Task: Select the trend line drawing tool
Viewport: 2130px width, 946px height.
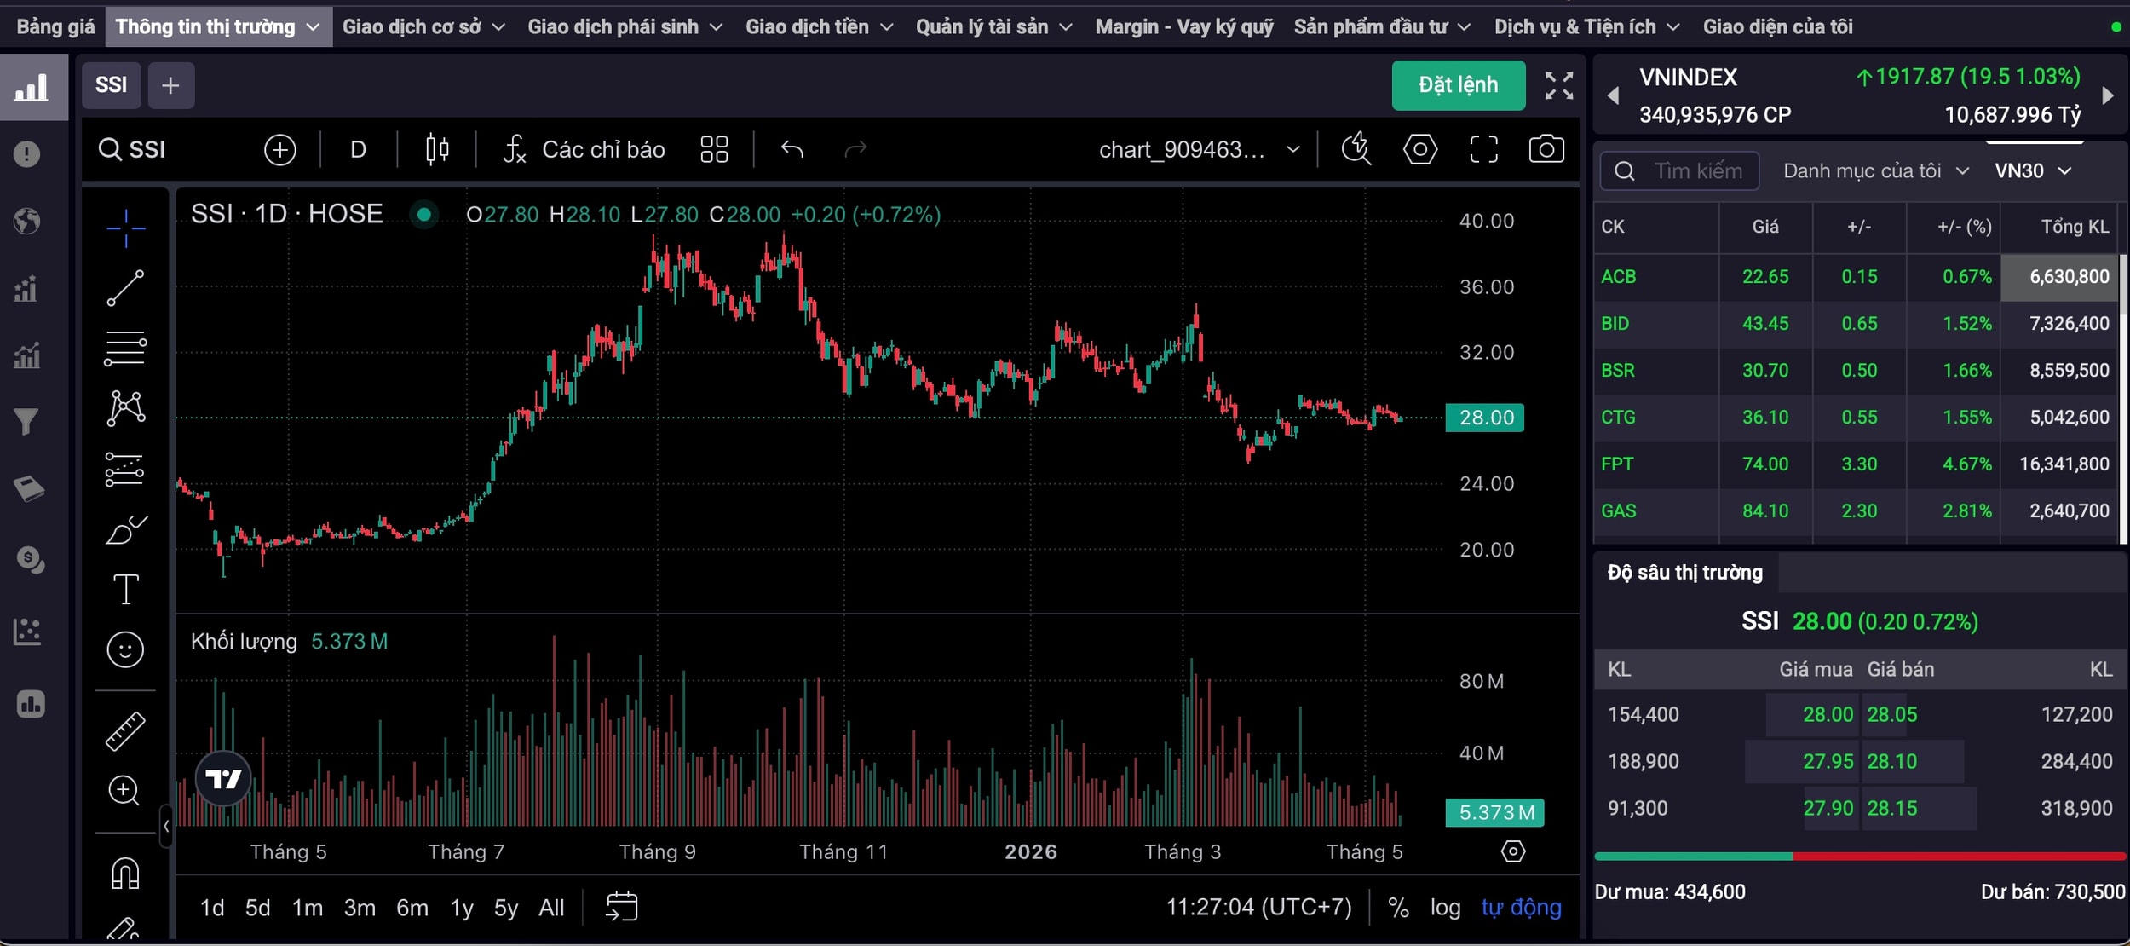Action: [x=125, y=288]
